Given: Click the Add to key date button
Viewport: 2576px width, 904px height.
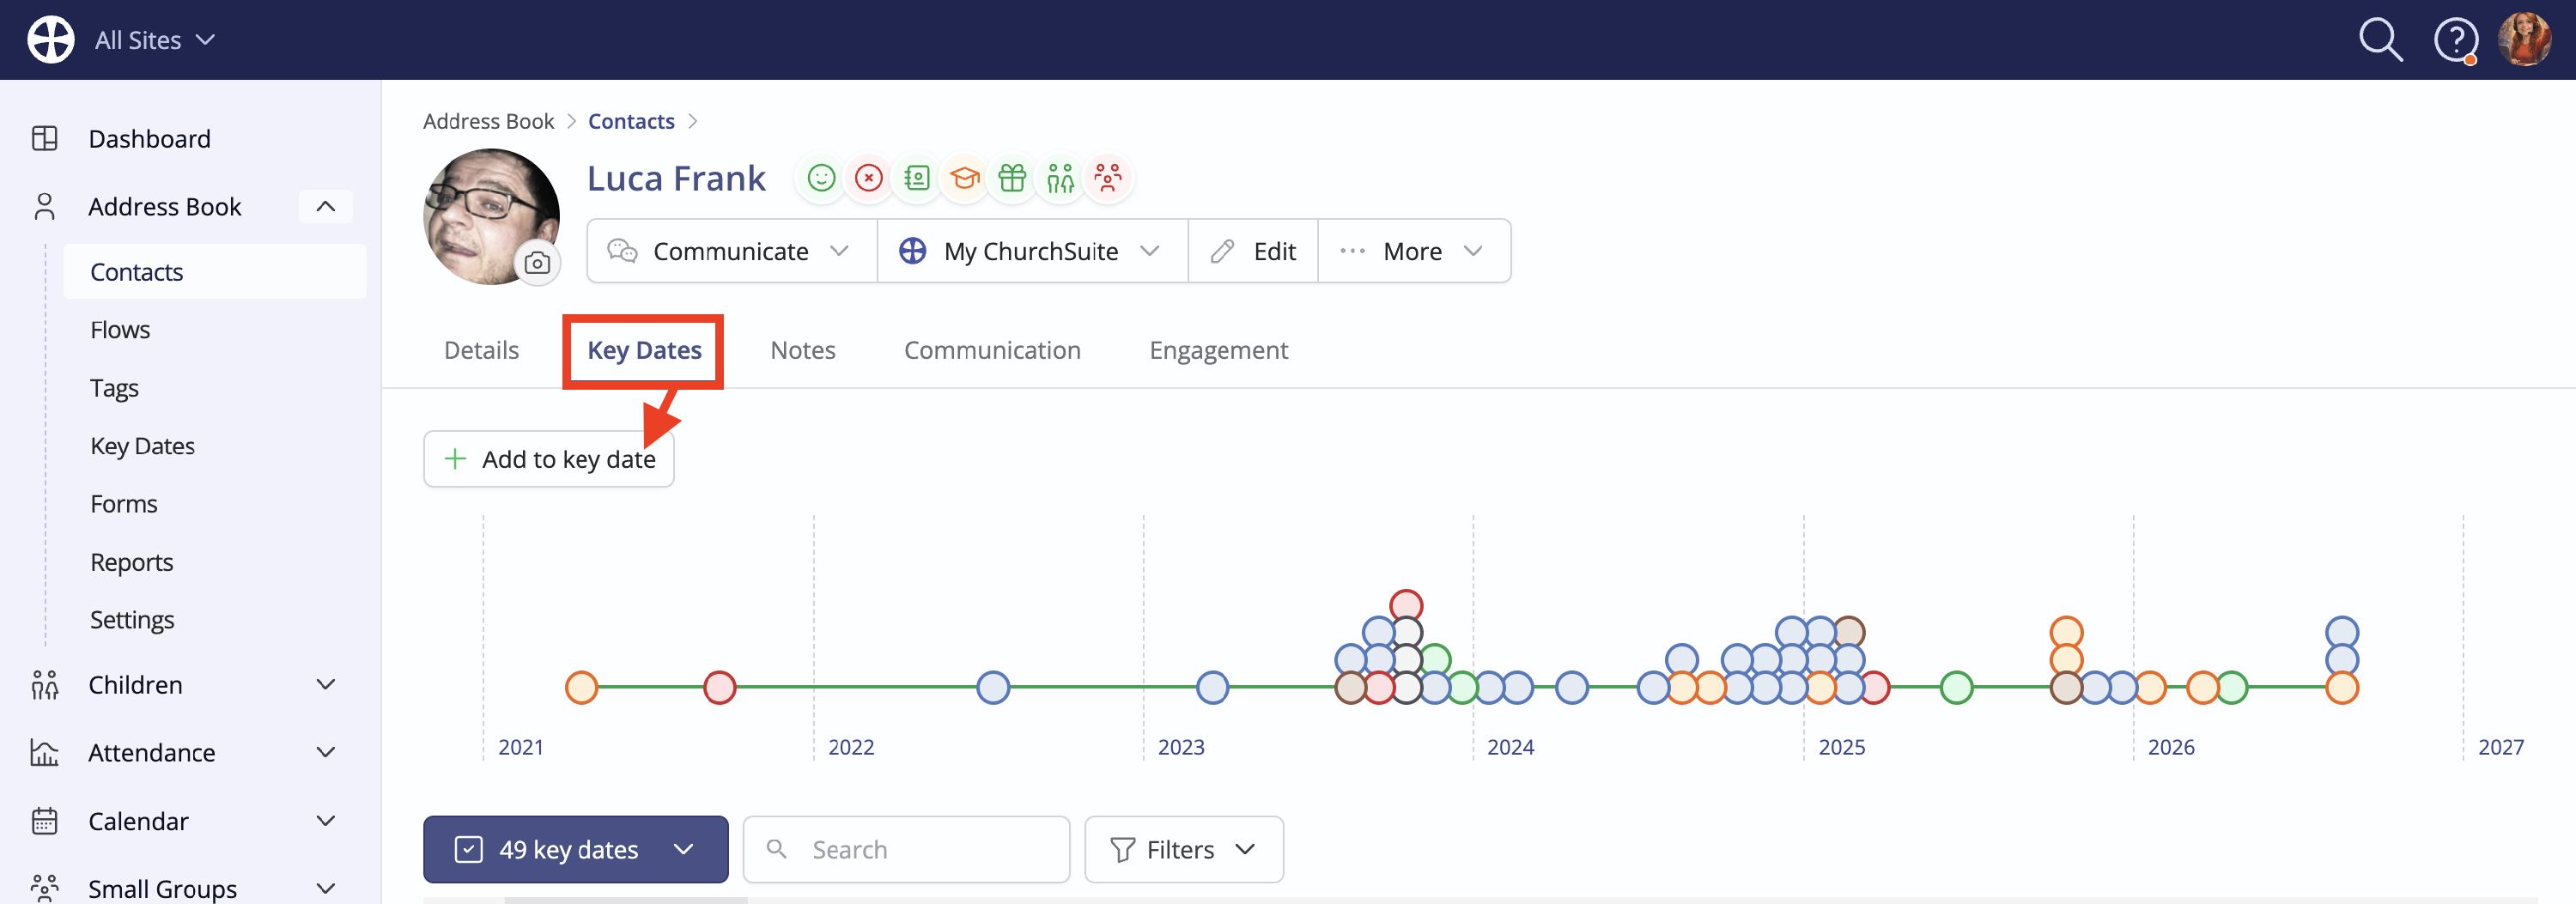Looking at the screenshot, I should 548,459.
